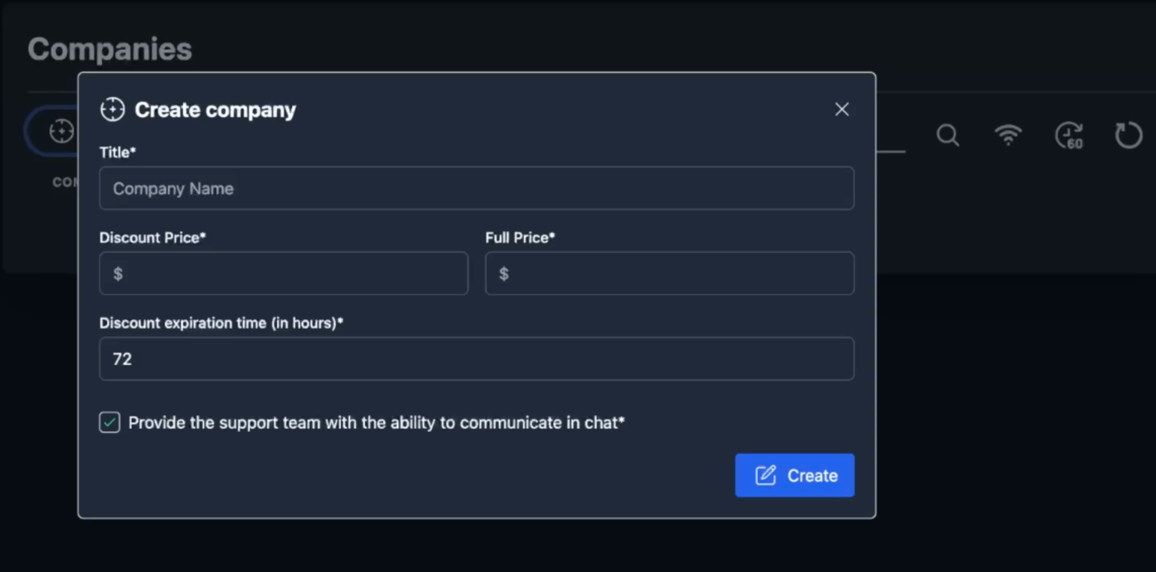Click the Discount expiration time label
Image resolution: width=1156 pixels, height=572 pixels.
(221, 323)
